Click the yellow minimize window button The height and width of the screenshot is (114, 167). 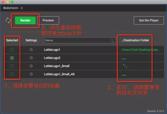click(x=8, y=2)
